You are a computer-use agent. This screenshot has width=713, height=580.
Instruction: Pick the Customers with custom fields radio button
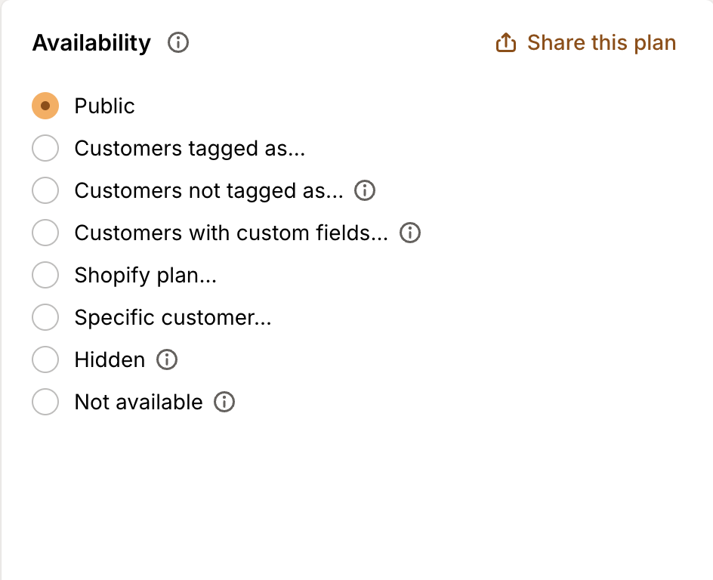click(x=45, y=233)
